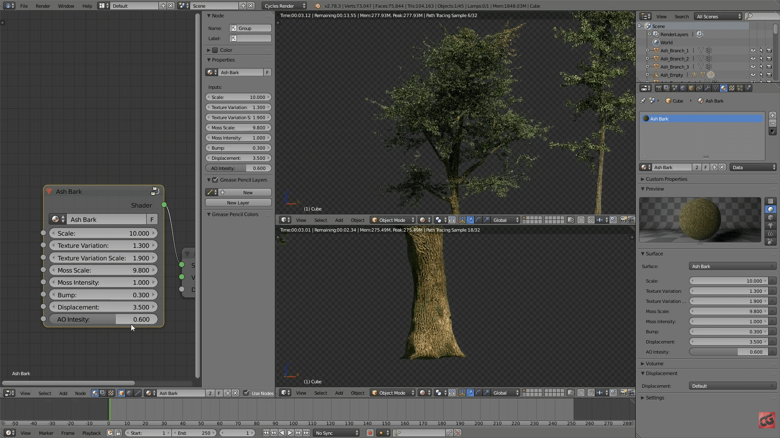Open the Render properties camera tab
The image size is (780, 438).
coord(659,88)
